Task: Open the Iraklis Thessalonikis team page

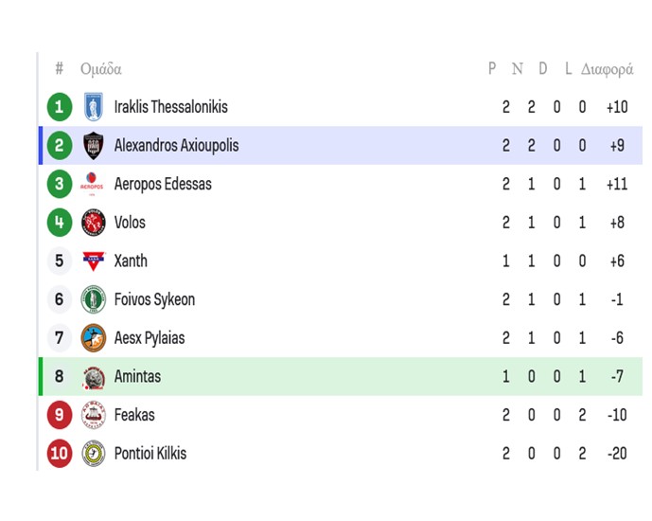Action: coord(170,107)
